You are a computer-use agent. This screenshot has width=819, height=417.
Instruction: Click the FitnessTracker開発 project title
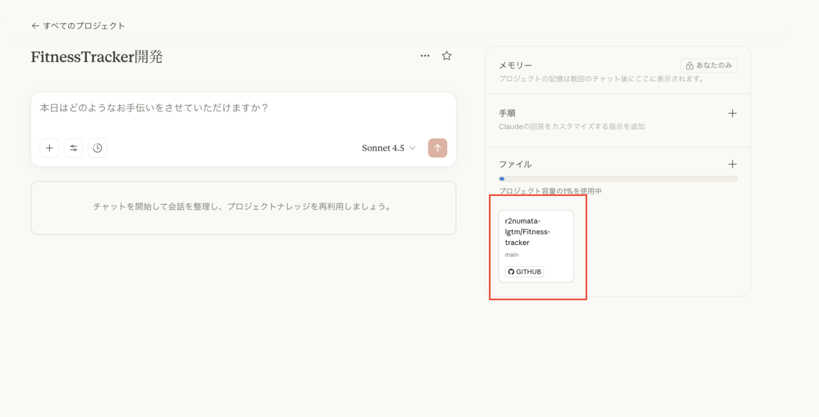(97, 56)
